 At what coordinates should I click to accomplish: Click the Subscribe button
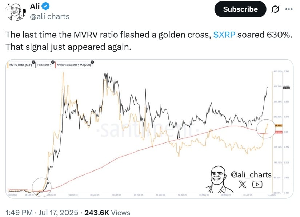point(240,9)
